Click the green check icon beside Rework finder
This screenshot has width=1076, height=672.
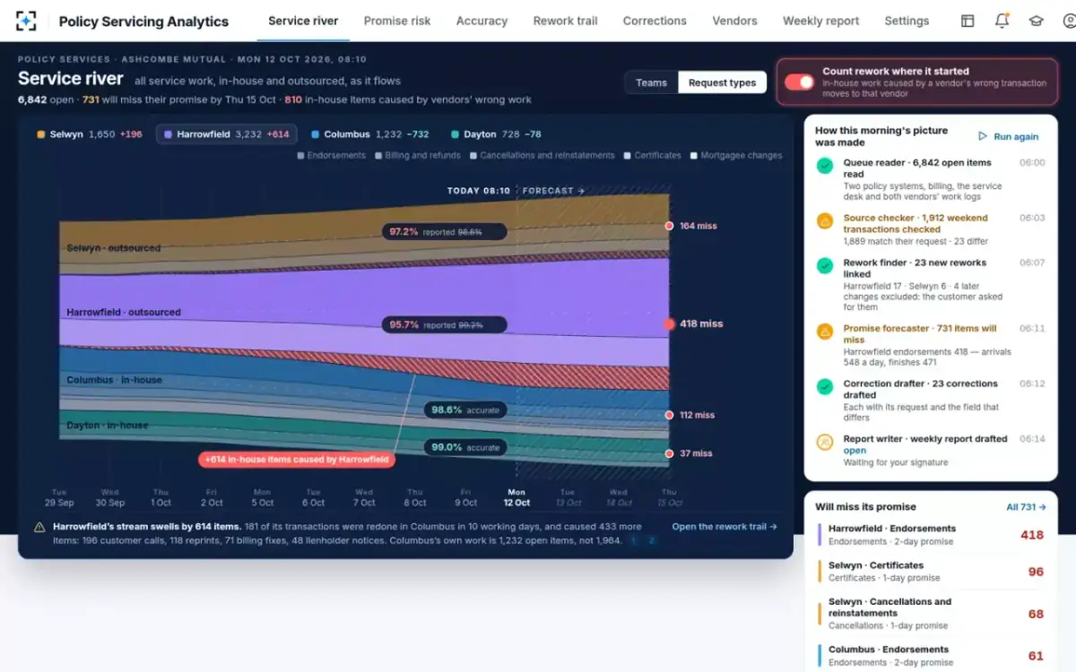(825, 266)
